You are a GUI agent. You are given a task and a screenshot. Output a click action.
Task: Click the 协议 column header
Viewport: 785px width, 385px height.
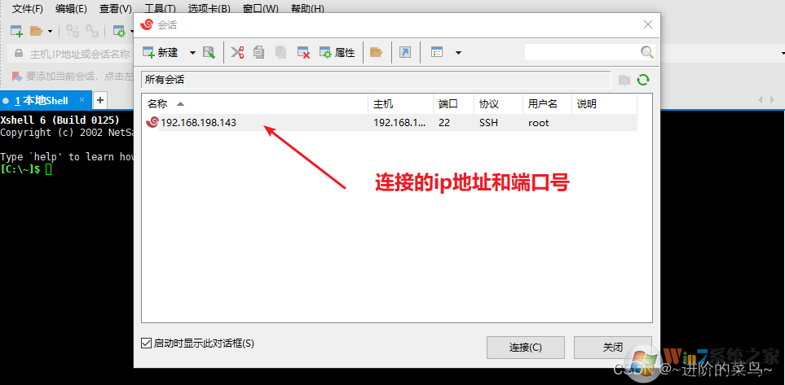[x=498, y=104]
